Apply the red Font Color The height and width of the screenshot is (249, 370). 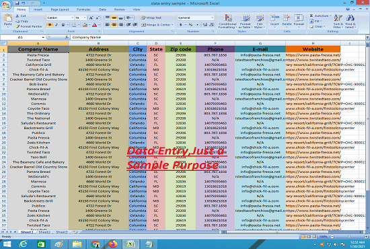94,25
